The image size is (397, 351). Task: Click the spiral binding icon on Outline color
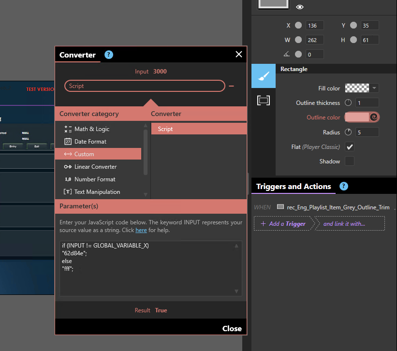(x=373, y=117)
